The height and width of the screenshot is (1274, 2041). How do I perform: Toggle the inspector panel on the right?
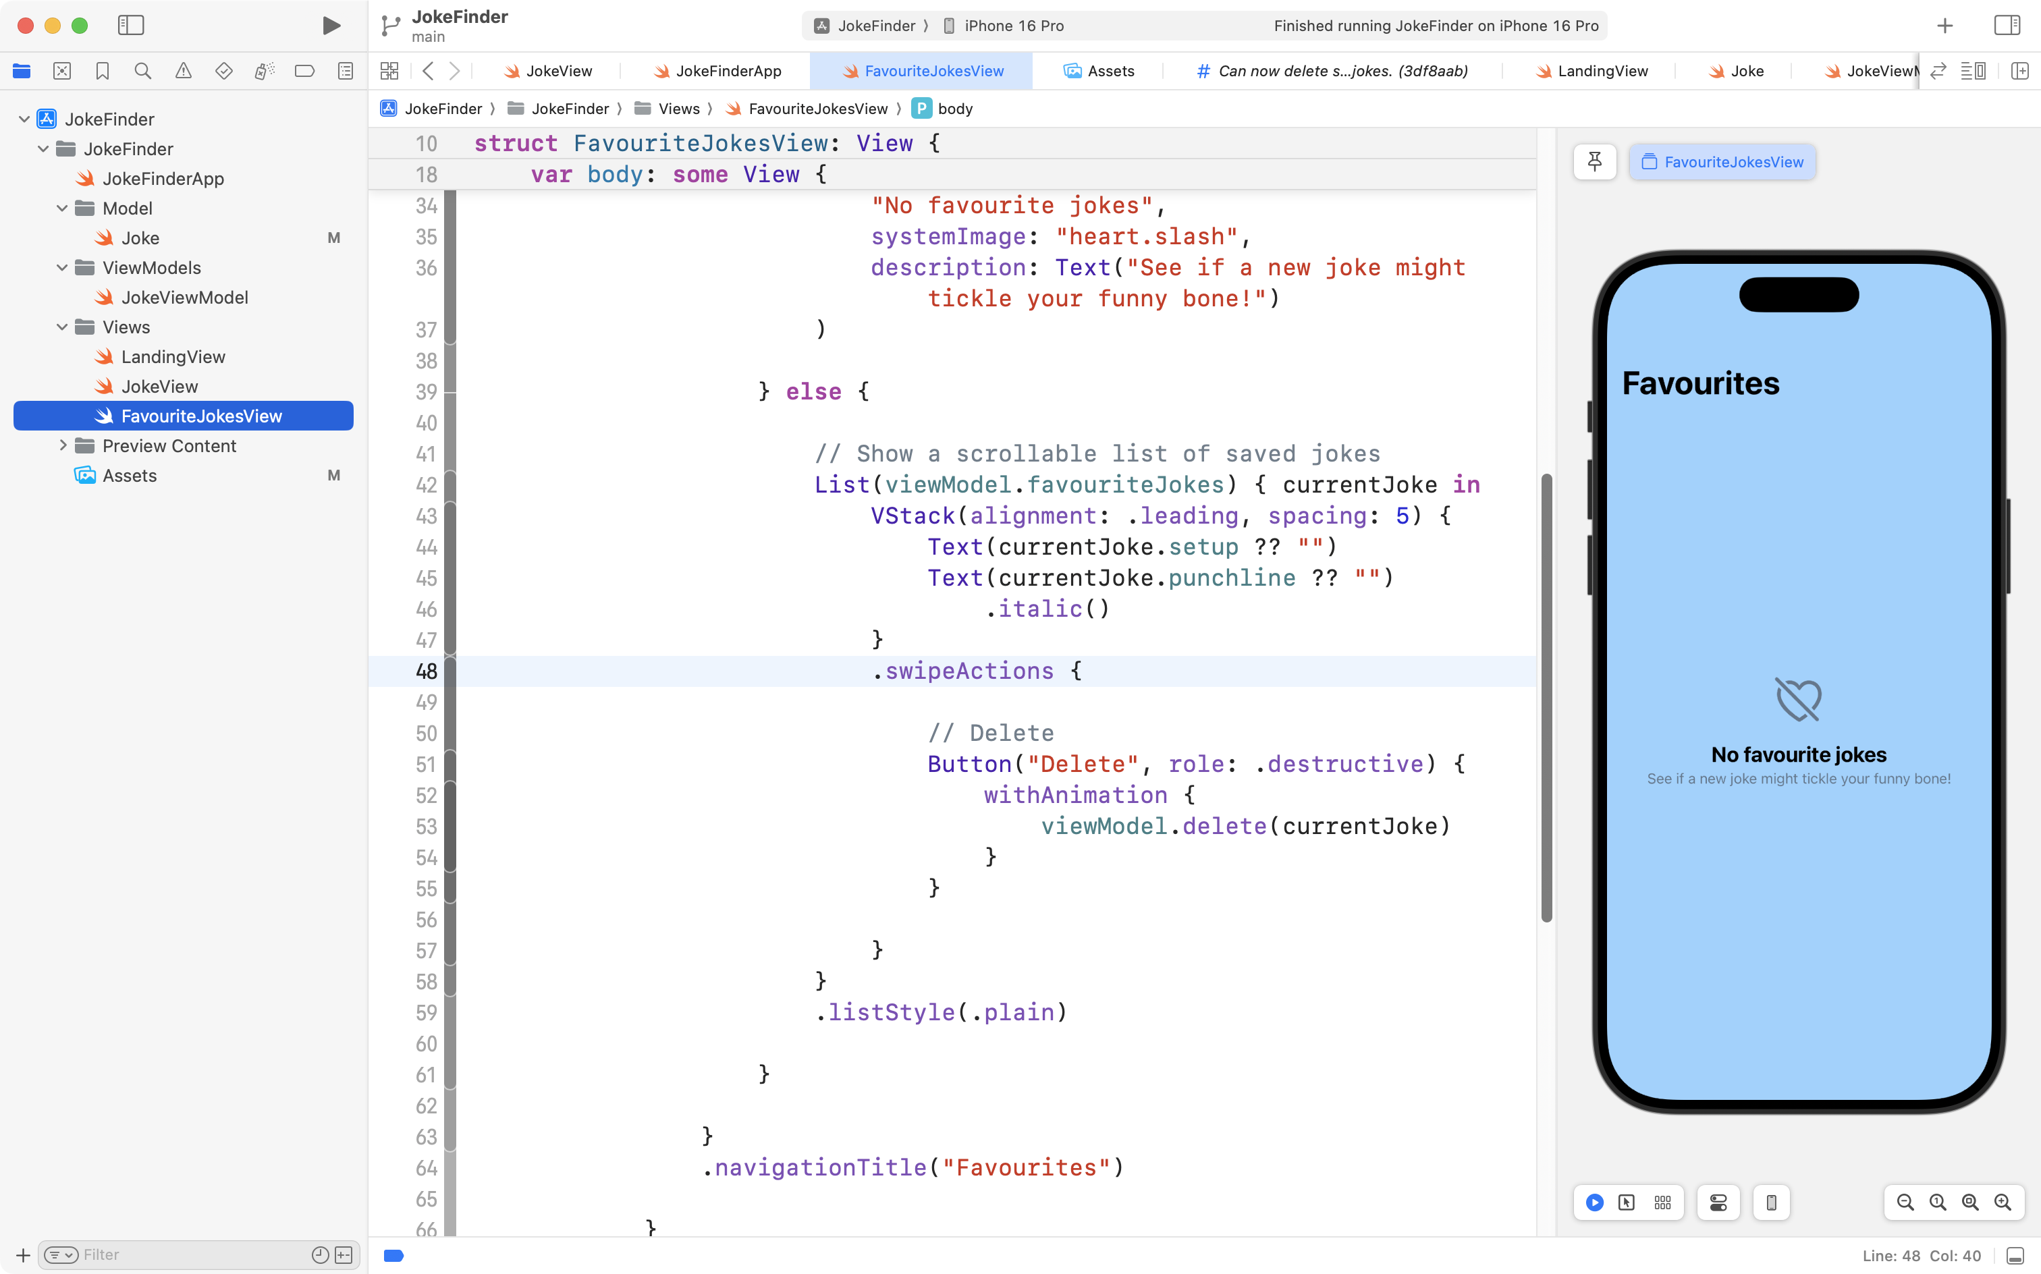(x=2007, y=25)
